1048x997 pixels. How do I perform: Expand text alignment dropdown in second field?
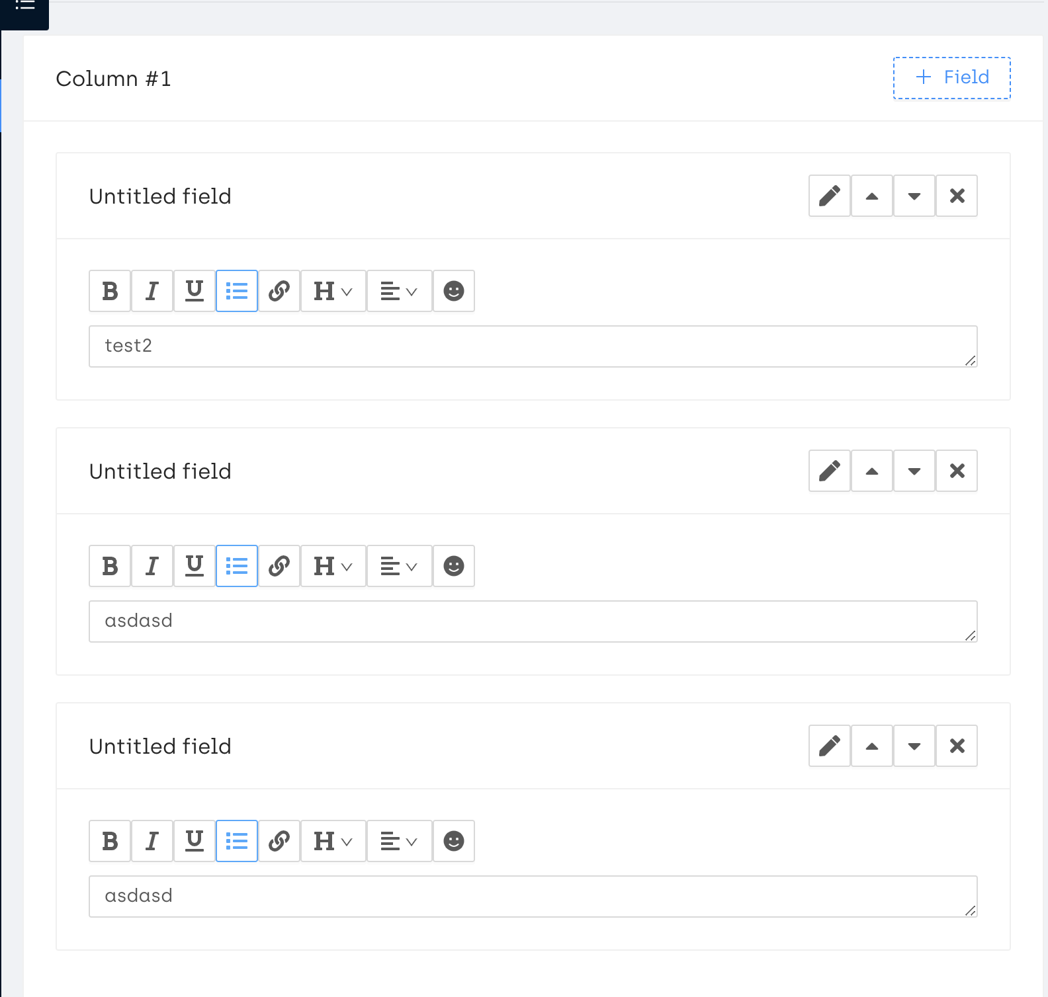point(399,566)
